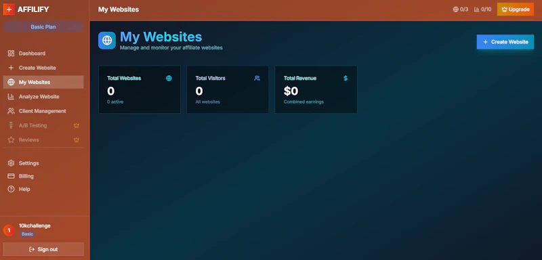Click the Basic Plan pill badge
This screenshot has width=542, height=260.
43,26
